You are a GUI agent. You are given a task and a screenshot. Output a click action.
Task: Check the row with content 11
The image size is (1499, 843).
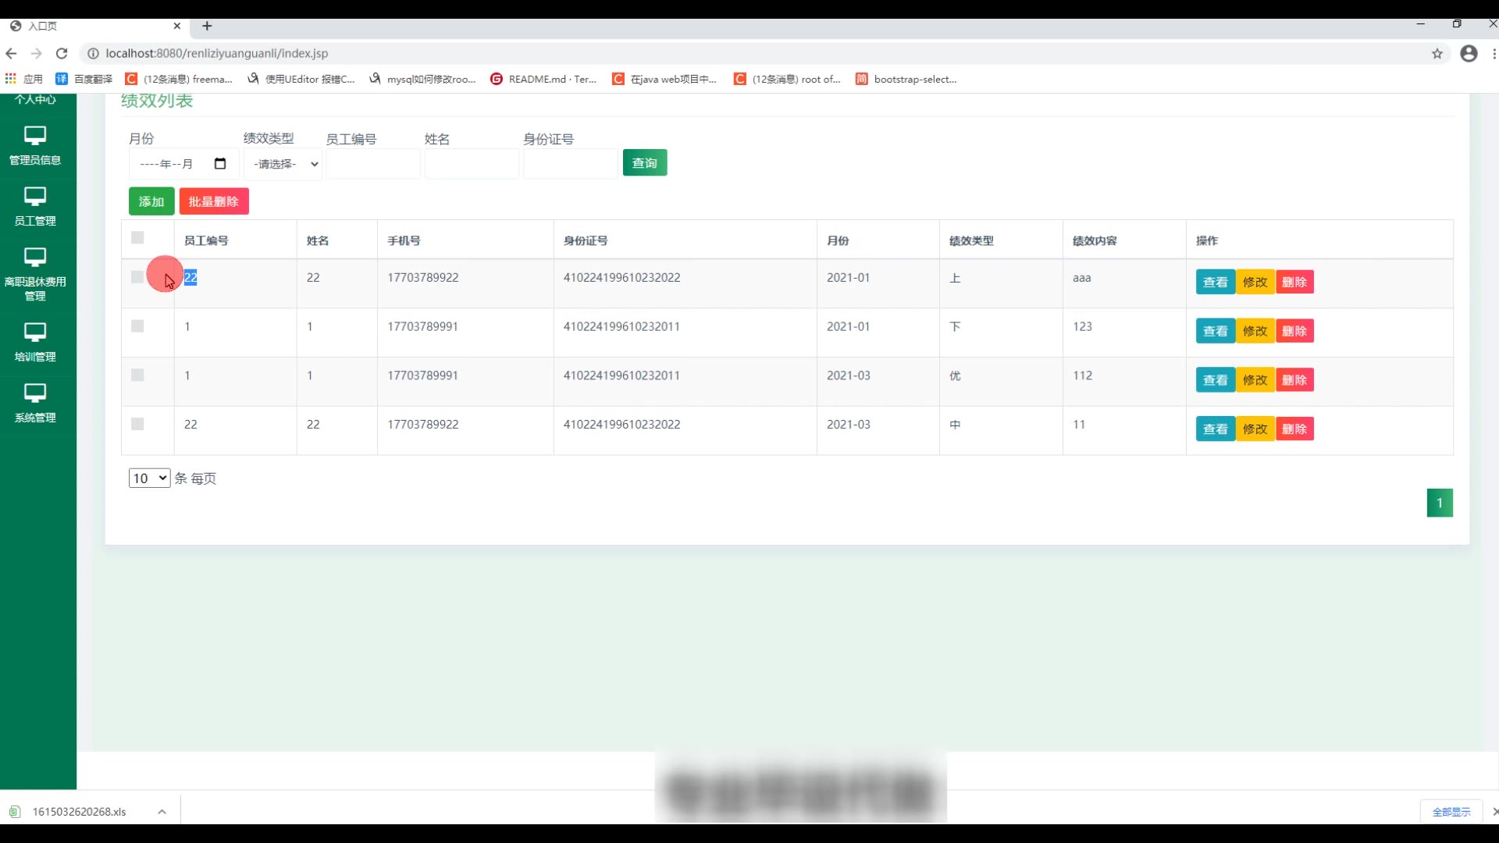pos(137,424)
